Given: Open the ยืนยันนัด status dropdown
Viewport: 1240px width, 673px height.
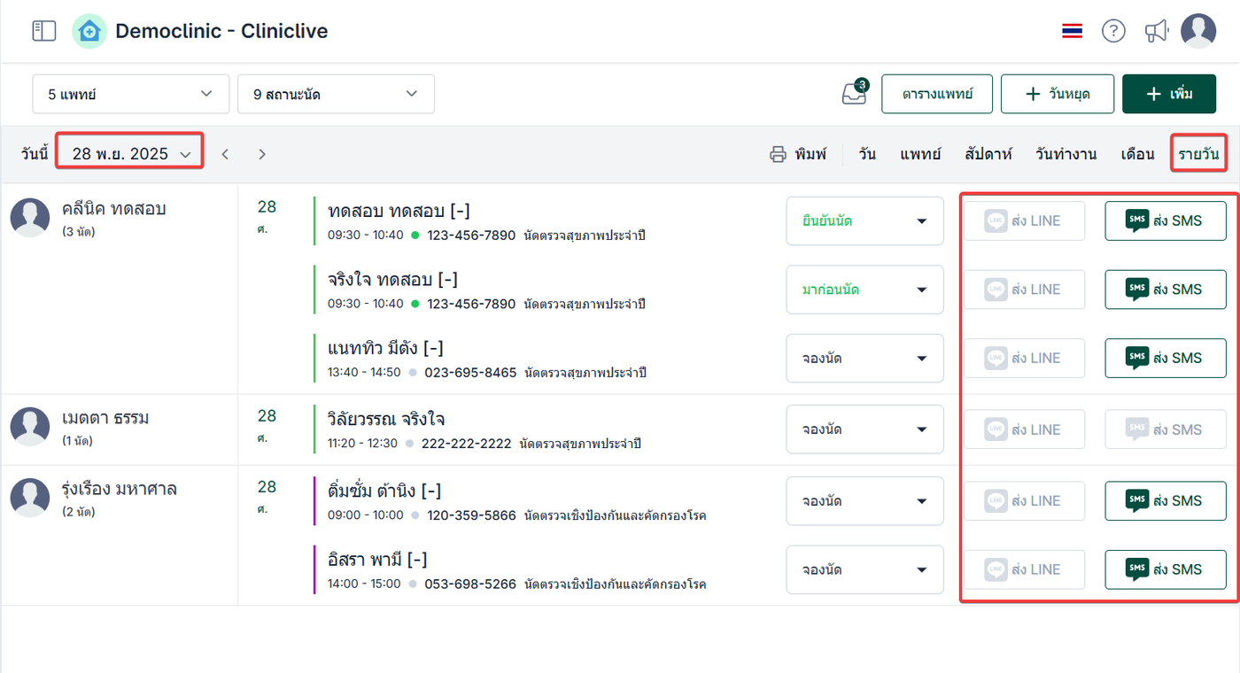Looking at the screenshot, I should pyautogui.click(x=864, y=220).
